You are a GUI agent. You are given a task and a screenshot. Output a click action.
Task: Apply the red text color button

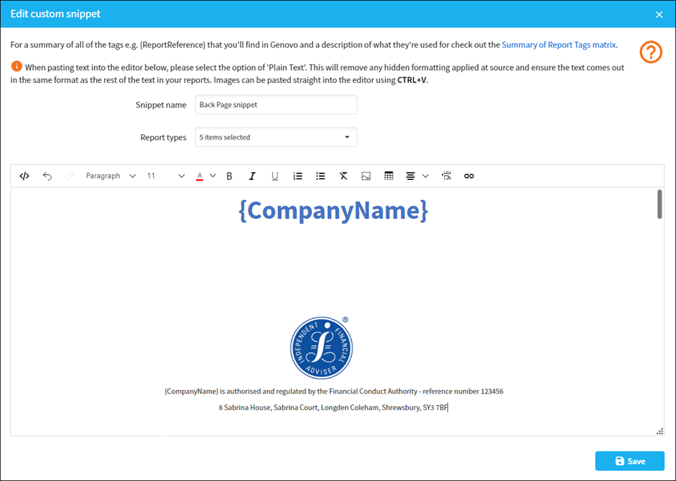[199, 175]
